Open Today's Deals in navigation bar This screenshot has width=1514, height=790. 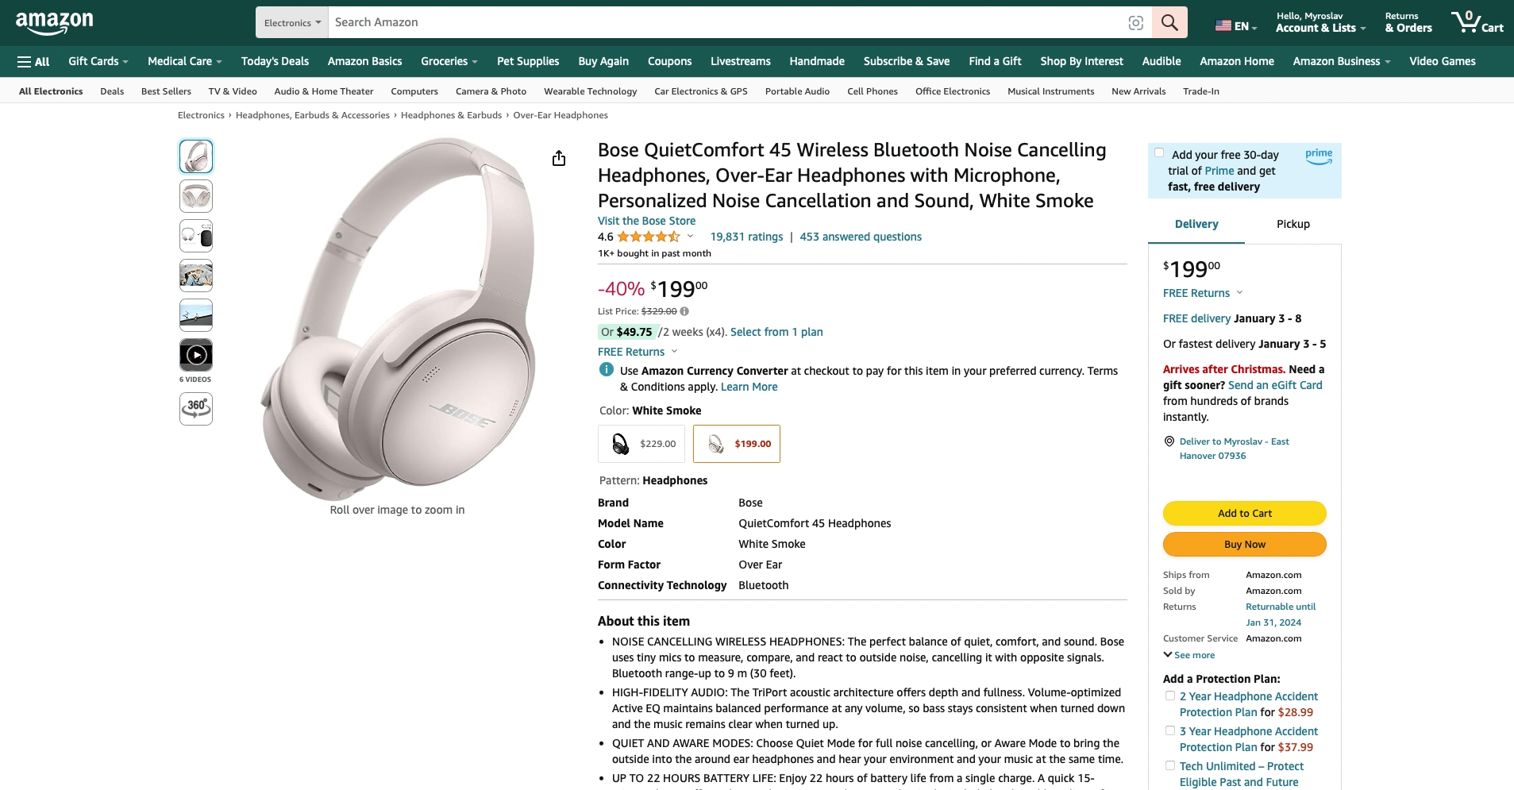point(275,61)
